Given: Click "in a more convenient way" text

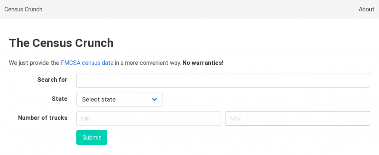Looking at the screenshot, I should pos(148,63).
